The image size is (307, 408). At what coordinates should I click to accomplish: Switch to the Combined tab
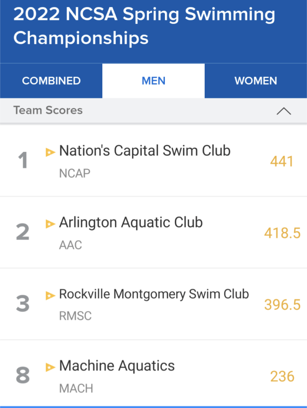[x=51, y=80]
